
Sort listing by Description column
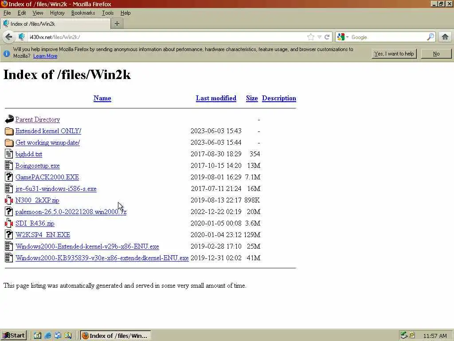pos(279,98)
